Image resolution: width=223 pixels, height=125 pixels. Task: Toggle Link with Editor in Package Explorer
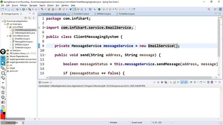[29, 18]
